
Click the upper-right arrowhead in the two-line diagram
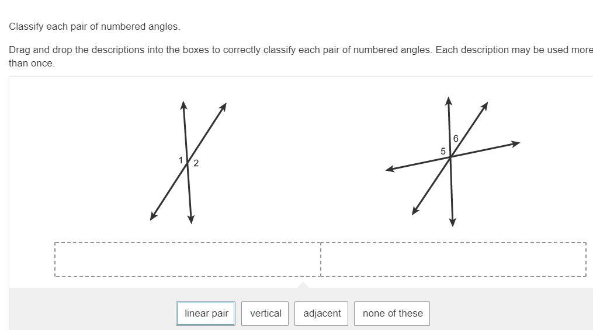(x=223, y=106)
